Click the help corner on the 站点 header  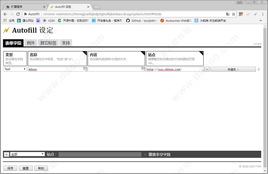(201, 53)
